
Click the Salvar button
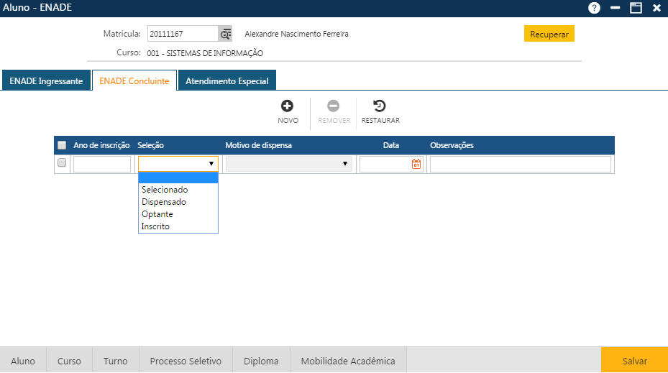click(x=634, y=361)
